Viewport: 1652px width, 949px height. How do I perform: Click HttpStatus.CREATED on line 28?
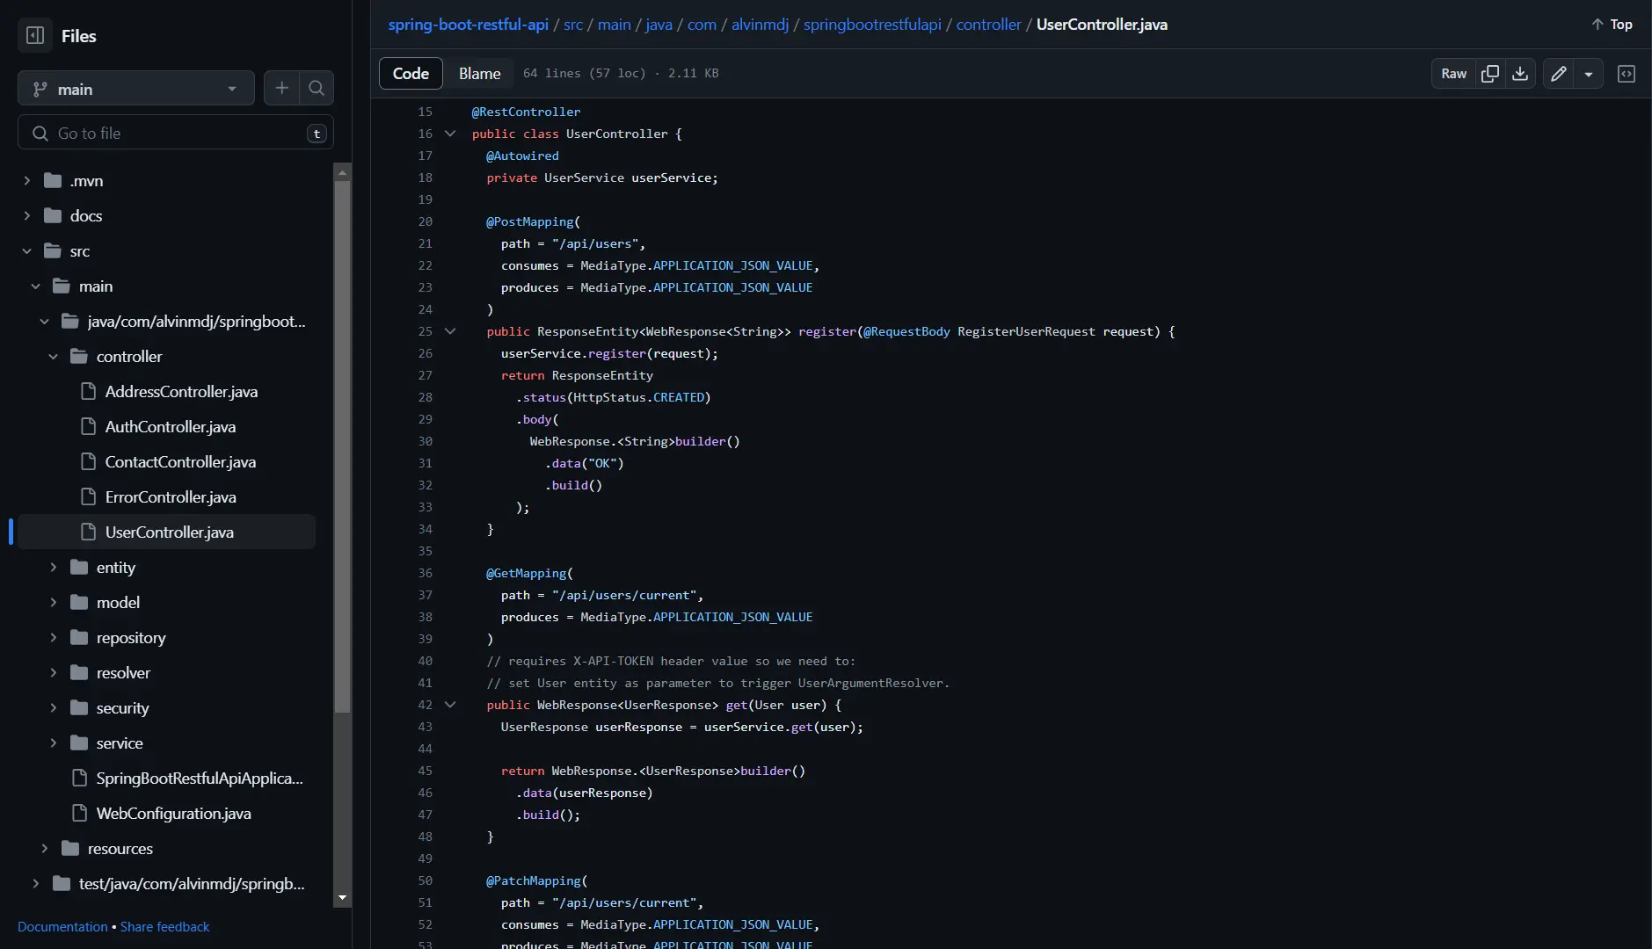click(x=639, y=397)
